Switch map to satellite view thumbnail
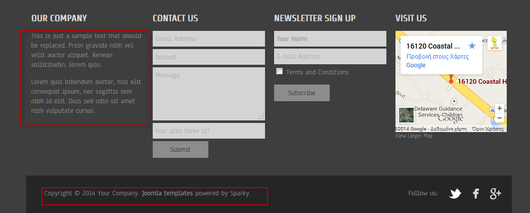Viewport: 530px width, 213px height. 406,115
